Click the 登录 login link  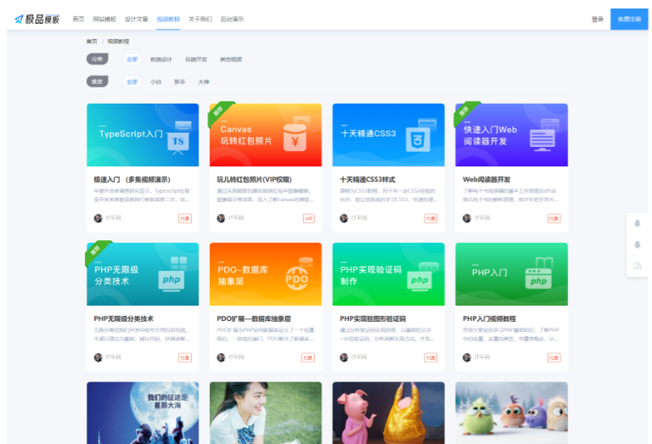tap(597, 19)
